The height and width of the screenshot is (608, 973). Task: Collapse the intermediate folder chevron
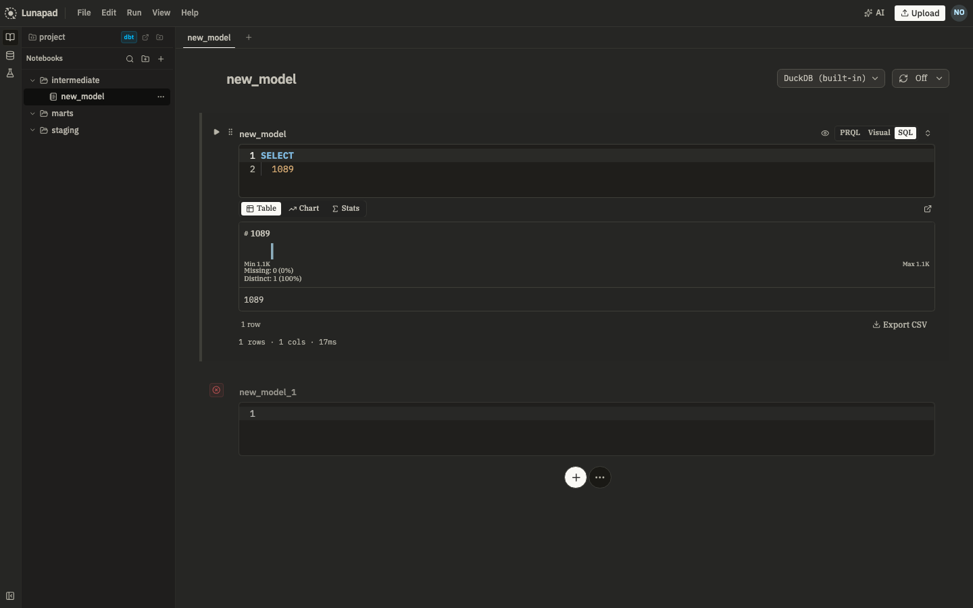tap(32, 80)
